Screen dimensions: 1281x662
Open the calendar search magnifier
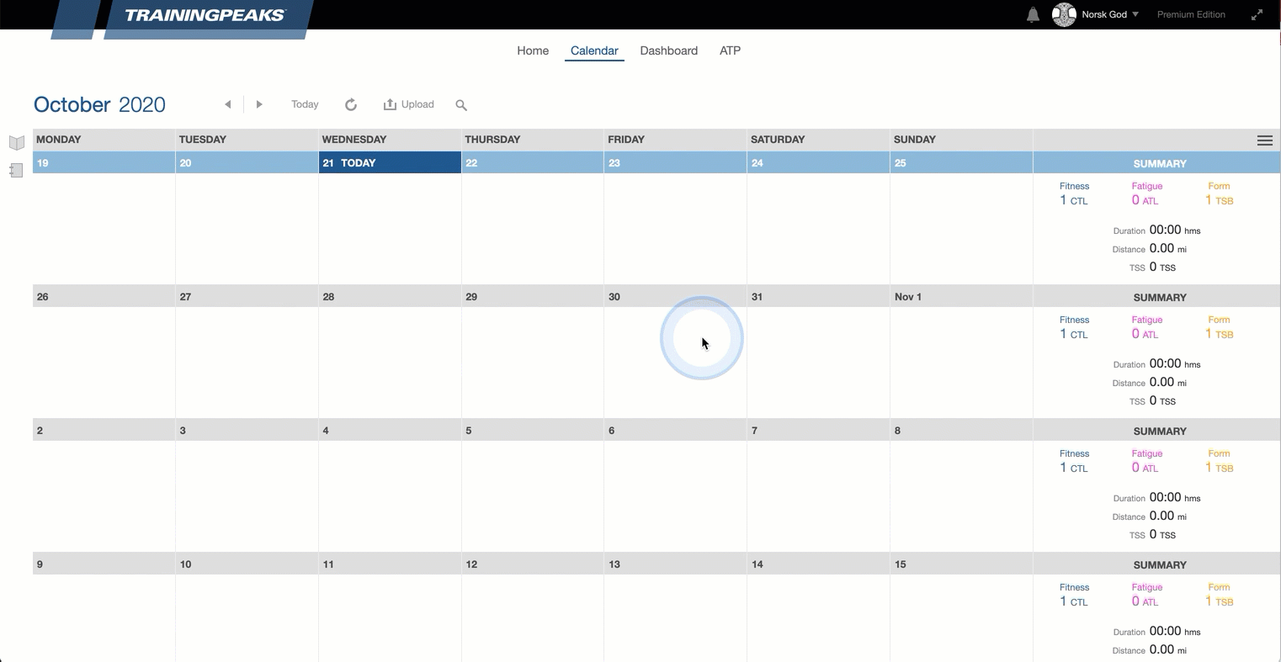coord(461,105)
